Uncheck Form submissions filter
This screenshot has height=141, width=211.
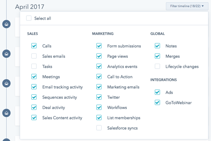99,46
